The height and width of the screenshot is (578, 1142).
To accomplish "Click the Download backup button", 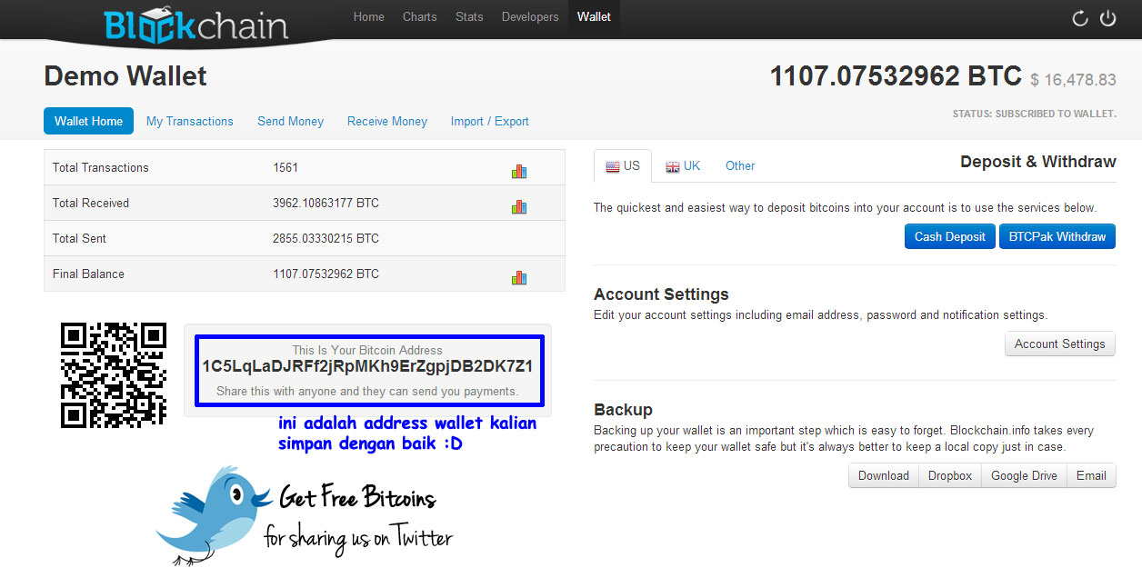I will pyautogui.click(x=884, y=475).
